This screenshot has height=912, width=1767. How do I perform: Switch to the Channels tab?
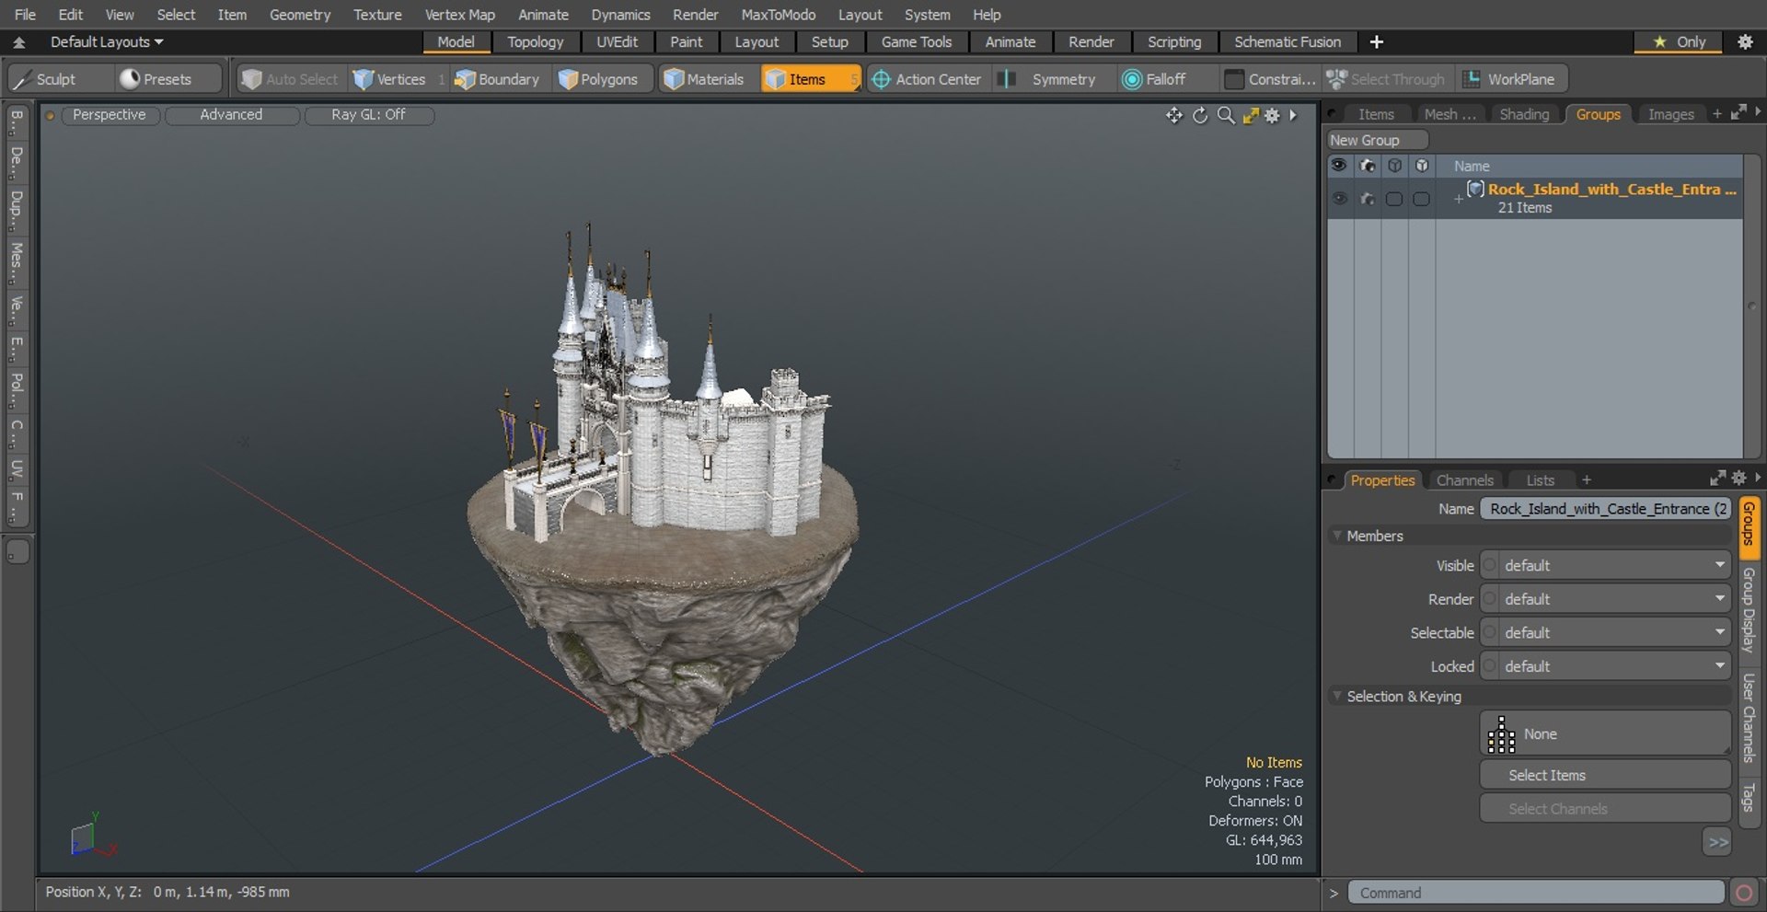[1464, 480]
